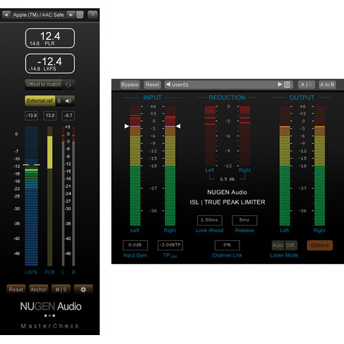Viewport: 344px width, 344px height.
Task: Click the -13.9 value field
Action: [x=31, y=116]
